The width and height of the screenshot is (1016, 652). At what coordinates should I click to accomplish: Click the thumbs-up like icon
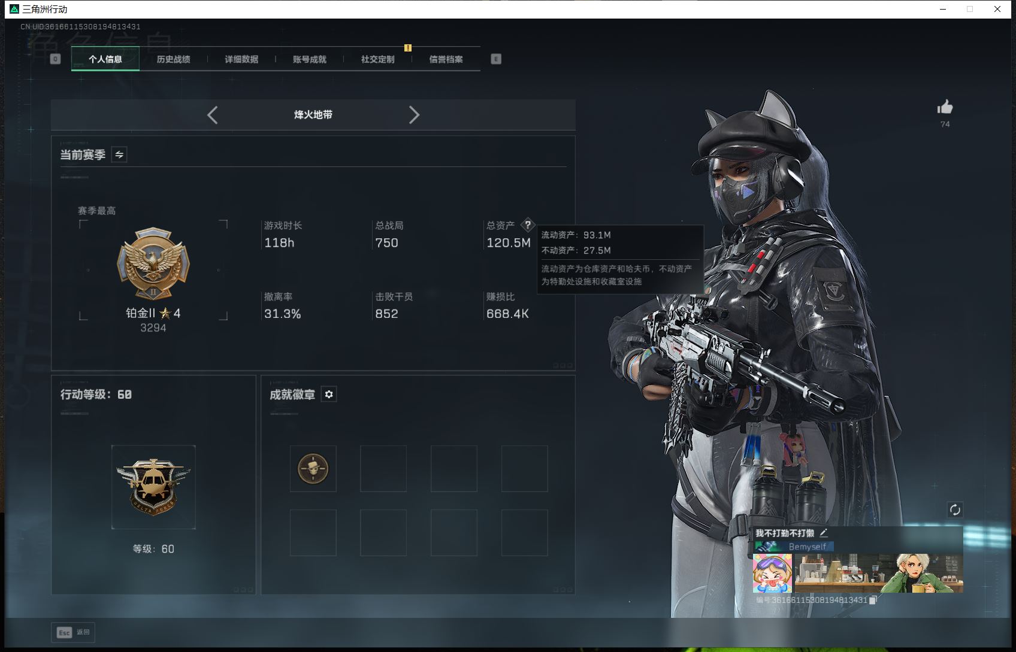[x=945, y=108]
